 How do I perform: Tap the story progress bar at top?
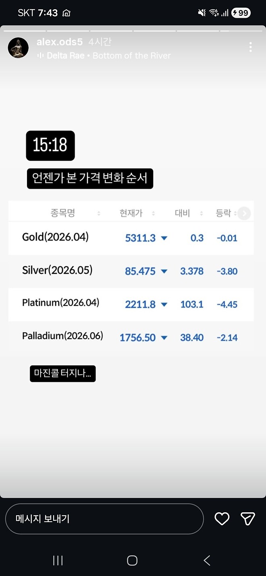133,29
